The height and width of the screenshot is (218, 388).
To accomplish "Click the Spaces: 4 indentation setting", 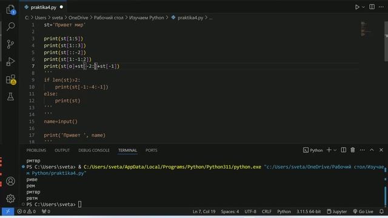I will (x=230, y=211).
